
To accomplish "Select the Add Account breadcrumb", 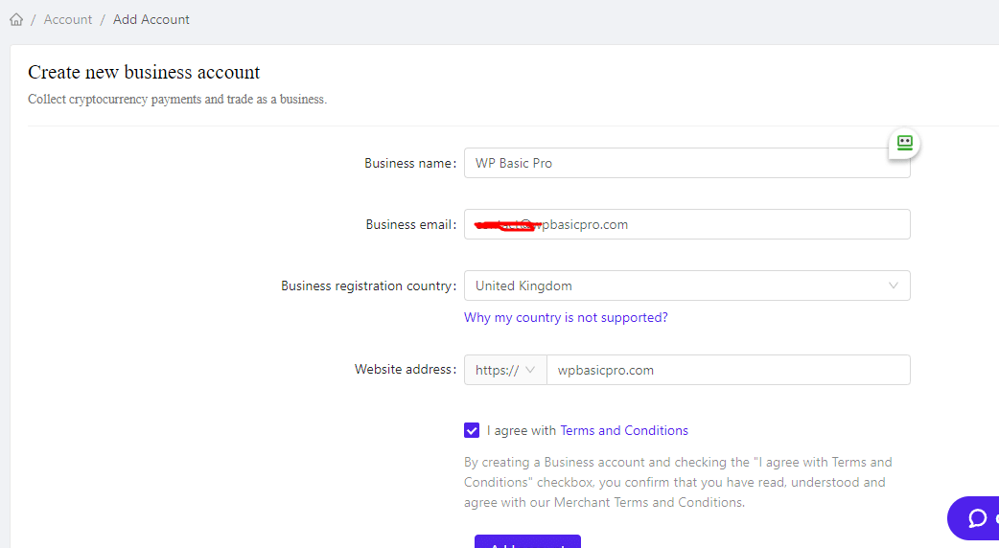I will coord(151,20).
